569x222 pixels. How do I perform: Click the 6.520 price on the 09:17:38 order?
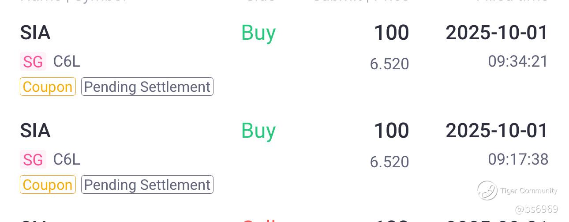click(389, 162)
